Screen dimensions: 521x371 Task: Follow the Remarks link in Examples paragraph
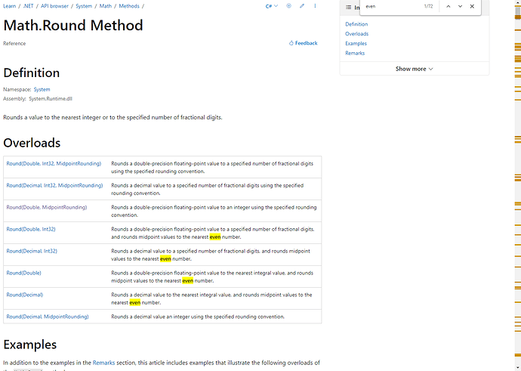(103, 363)
